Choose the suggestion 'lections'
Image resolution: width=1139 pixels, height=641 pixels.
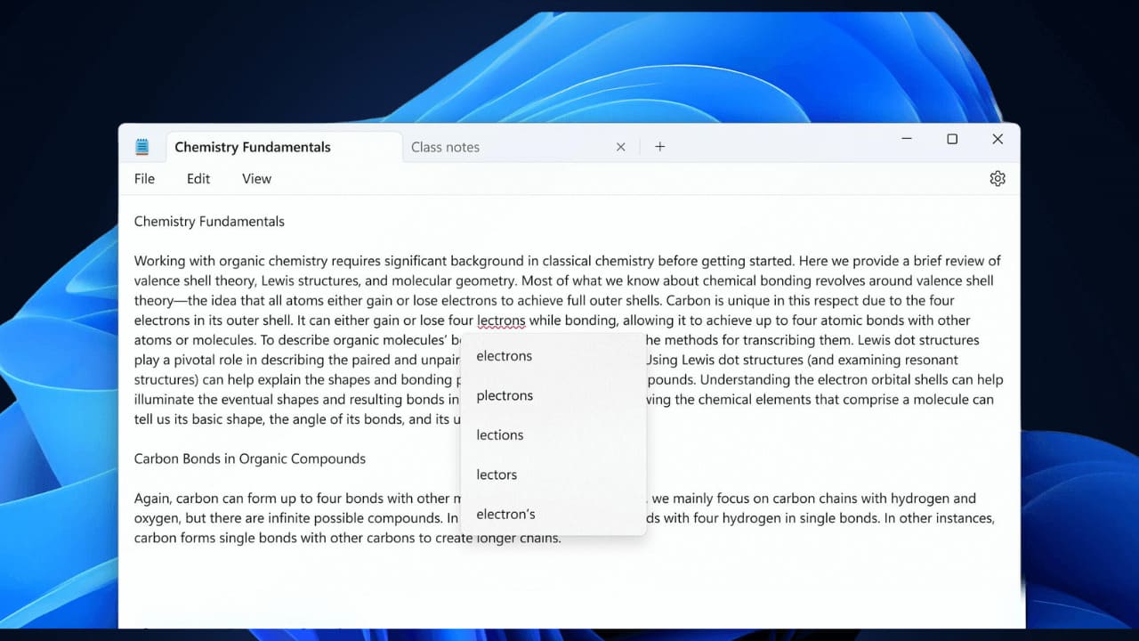pos(499,434)
